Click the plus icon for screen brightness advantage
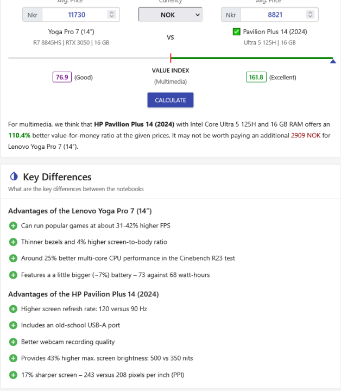The image size is (341, 391). (x=13, y=358)
